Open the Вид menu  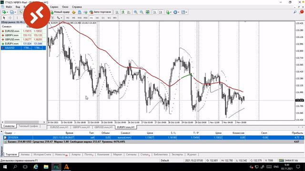click(18, 7)
